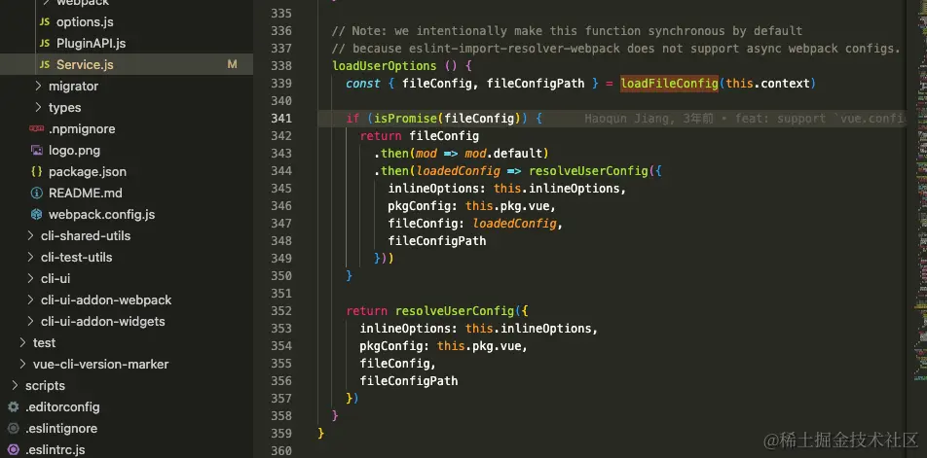Image resolution: width=927 pixels, height=458 pixels.
Task: Click the JS icon beside PluginAPI.js
Action: [x=45, y=44]
